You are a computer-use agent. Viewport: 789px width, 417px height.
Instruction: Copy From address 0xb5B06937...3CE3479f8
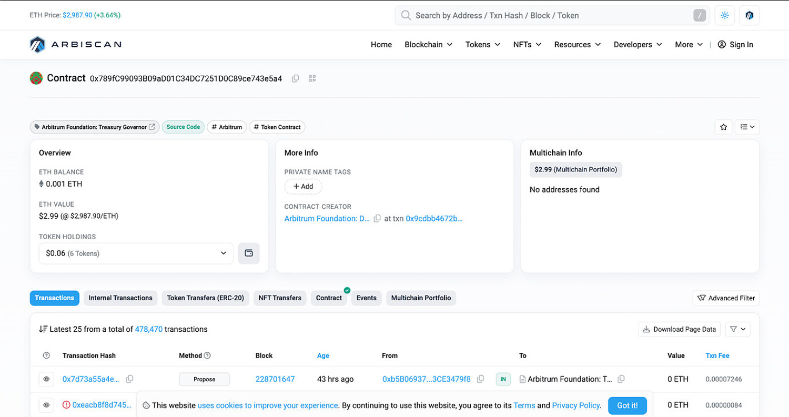coord(480,379)
